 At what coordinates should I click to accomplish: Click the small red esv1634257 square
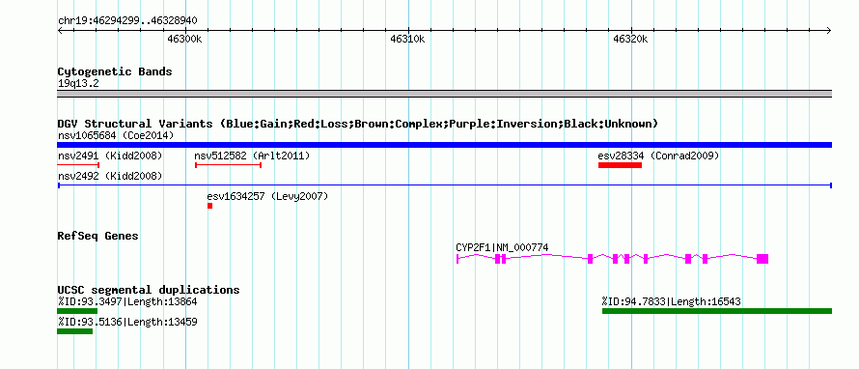[x=209, y=206]
